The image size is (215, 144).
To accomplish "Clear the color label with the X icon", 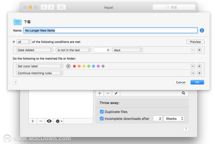I will 68,66.
